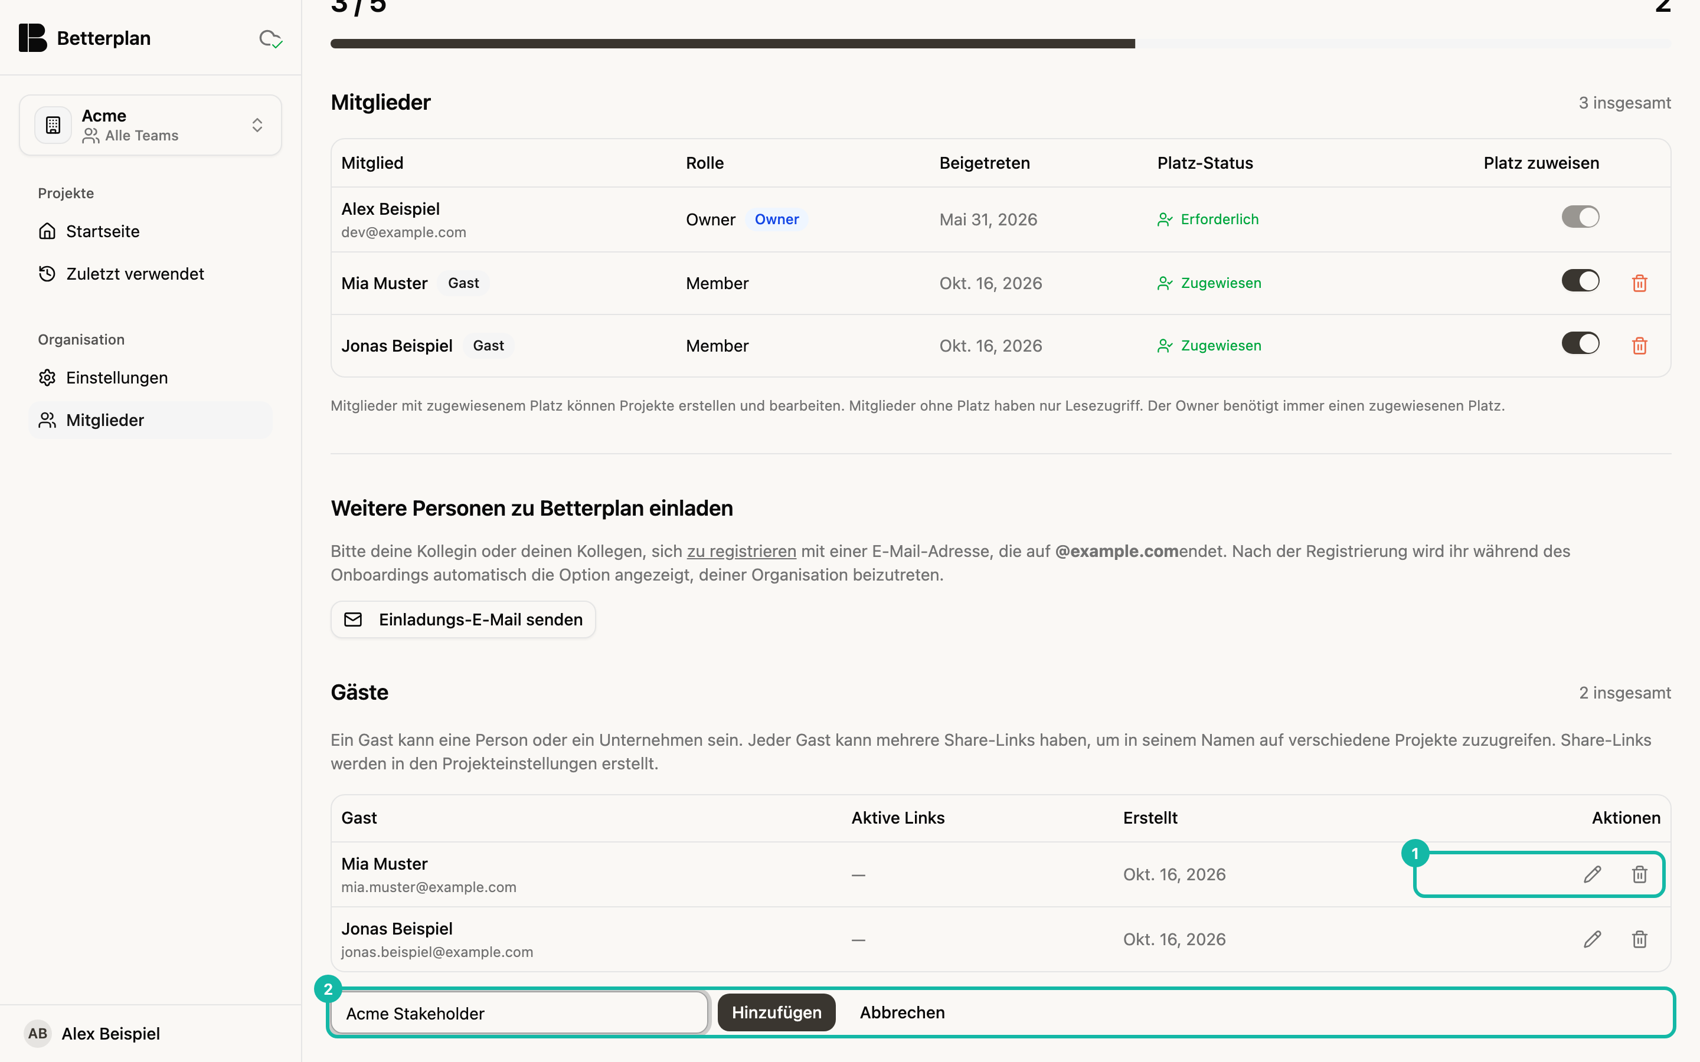Delete guest Mia Muster trash icon
1700x1062 pixels.
tap(1640, 874)
